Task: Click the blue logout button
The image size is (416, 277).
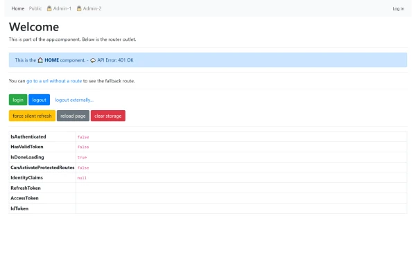Action: [x=40, y=100]
